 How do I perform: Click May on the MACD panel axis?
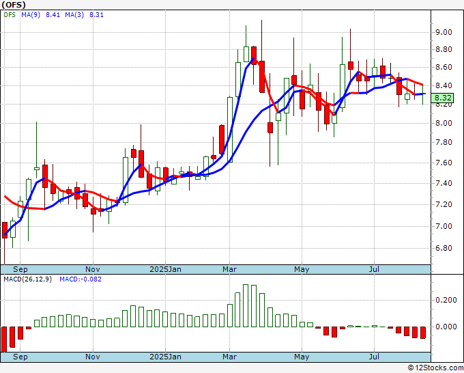pos(302,357)
